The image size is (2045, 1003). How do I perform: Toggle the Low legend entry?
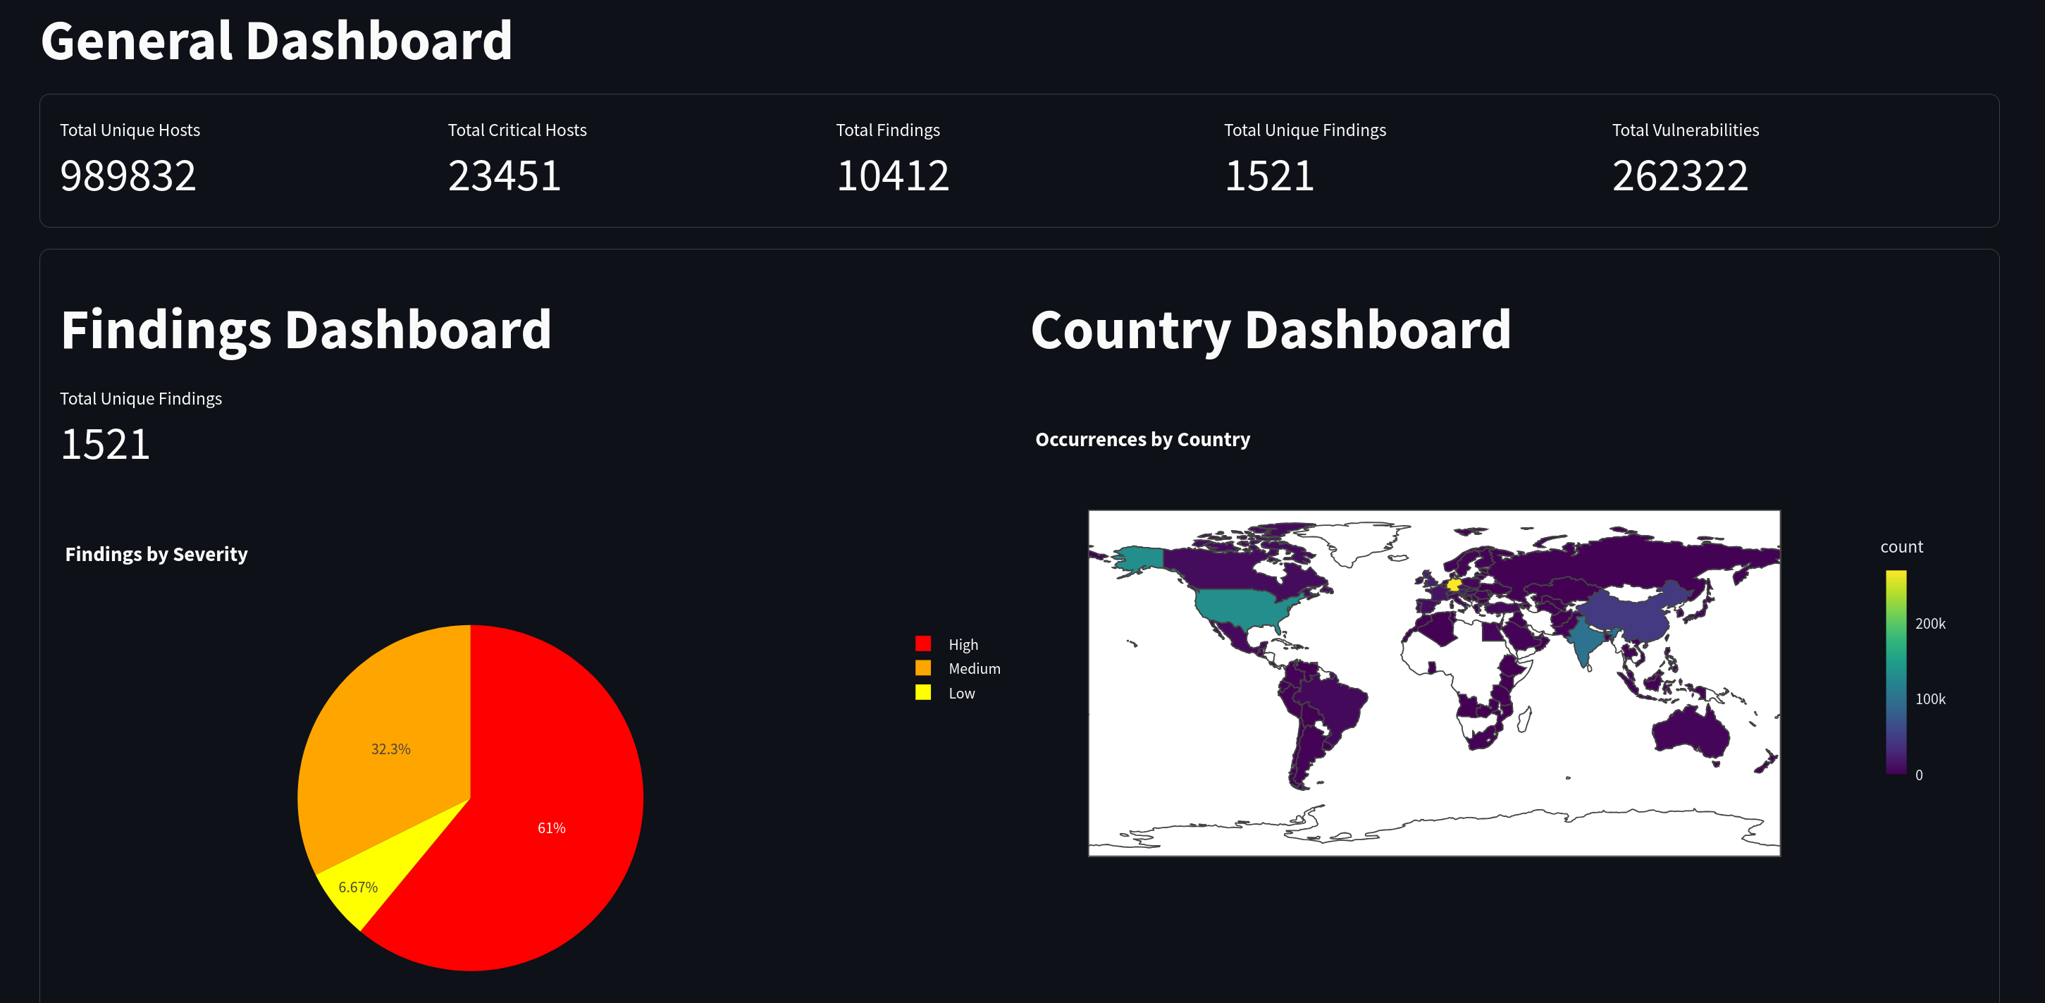pyautogui.click(x=960, y=694)
